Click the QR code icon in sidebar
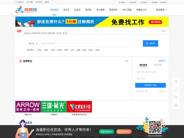184x138 pixels. pyautogui.click(x=176, y=105)
